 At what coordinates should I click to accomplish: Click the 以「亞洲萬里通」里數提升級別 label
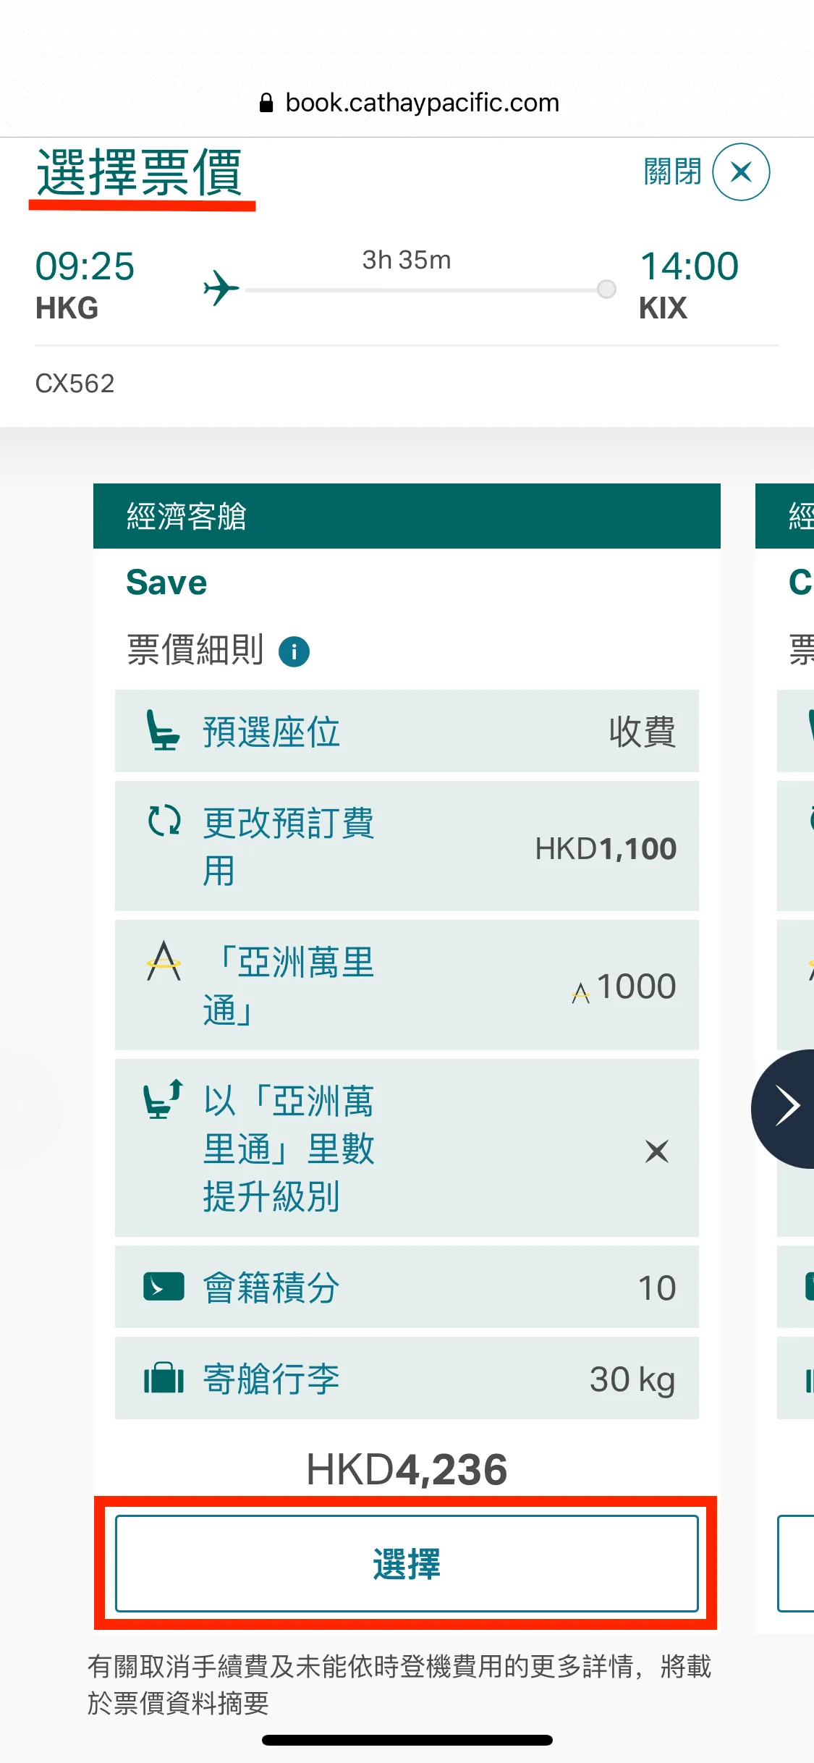(x=288, y=1149)
